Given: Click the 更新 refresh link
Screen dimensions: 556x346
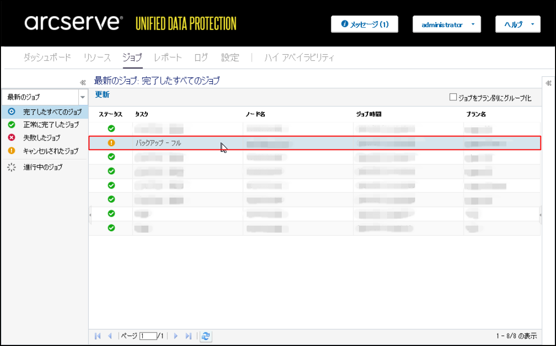Looking at the screenshot, I should click(102, 94).
